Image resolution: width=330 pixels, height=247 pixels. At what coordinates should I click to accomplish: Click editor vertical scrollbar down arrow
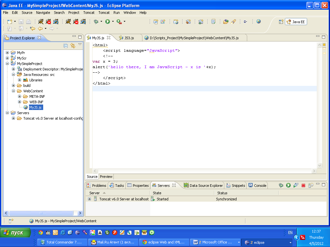[319, 166]
